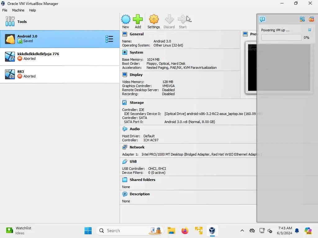Viewport: 318px width, 238px height.
Task: Click the 'Android 3.0.vdi (Normal, 8.00 GB)' text
Action: coord(190,122)
